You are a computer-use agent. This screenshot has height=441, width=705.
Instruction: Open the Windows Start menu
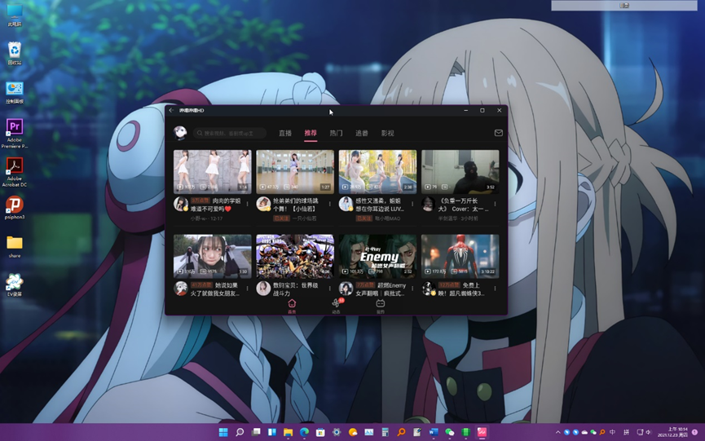223,432
